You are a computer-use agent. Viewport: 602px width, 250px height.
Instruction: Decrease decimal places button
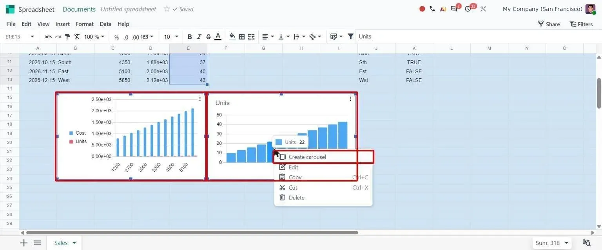click(x=126, y=37)
